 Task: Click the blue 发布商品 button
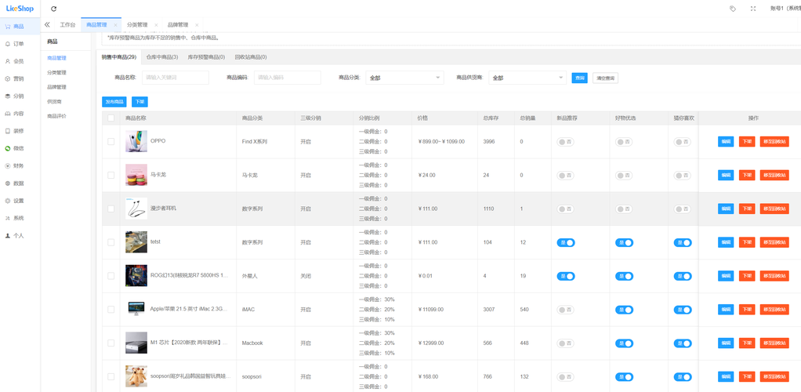tap(114, 102)
